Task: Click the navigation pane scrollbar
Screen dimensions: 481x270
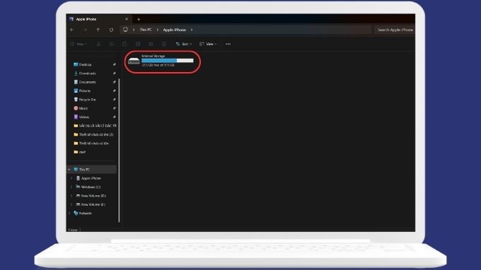Action: click(x=119, y=150)
